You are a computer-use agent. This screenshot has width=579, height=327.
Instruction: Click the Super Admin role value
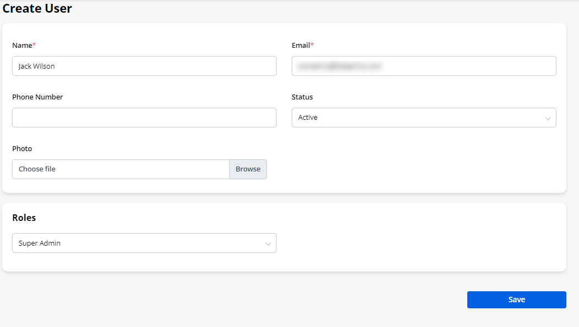click(40, 243)
